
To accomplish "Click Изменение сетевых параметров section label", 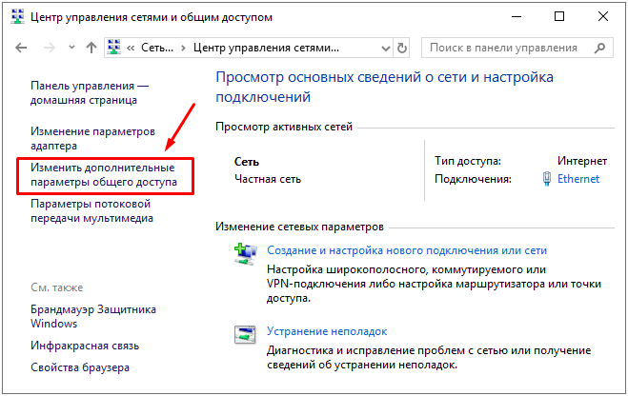I will click(299, 227).
